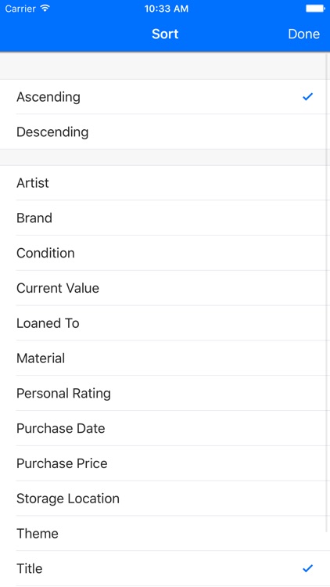Select Title sort option
The width and height of the screenshot is (330, 587).
pos(165,569)
